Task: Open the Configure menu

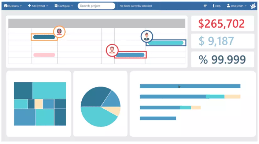Action: [x=64, y=6]
